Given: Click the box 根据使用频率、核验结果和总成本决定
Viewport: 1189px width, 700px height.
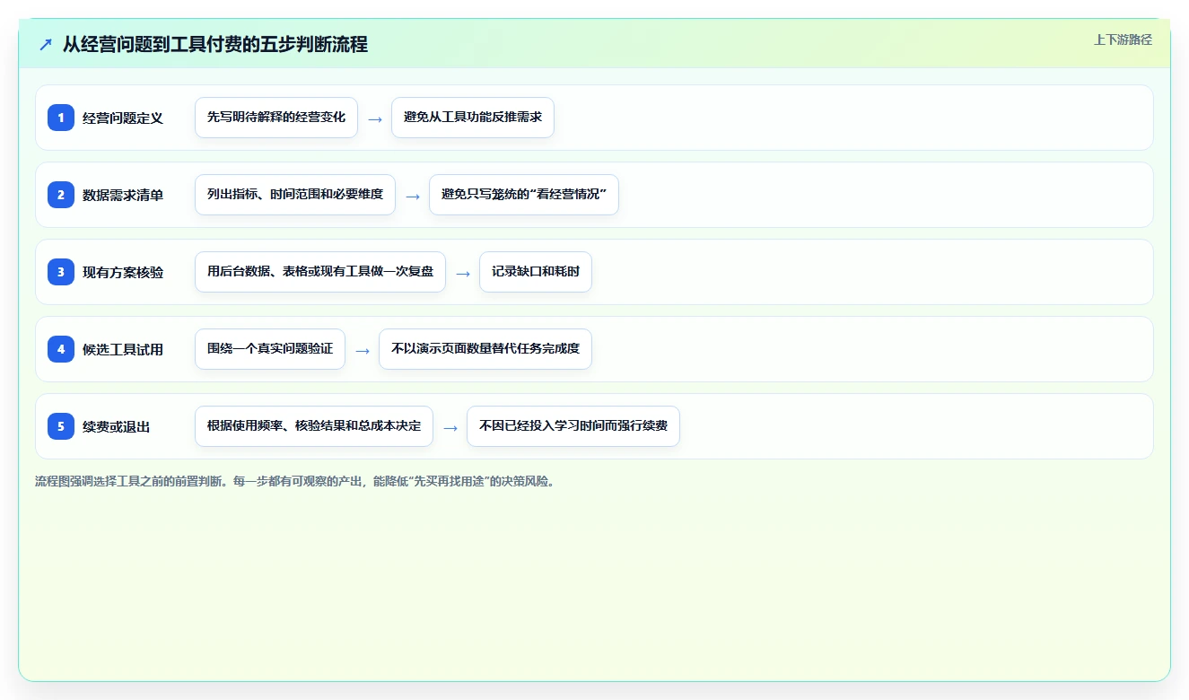Looking at the screenshot, I should 314,426.
